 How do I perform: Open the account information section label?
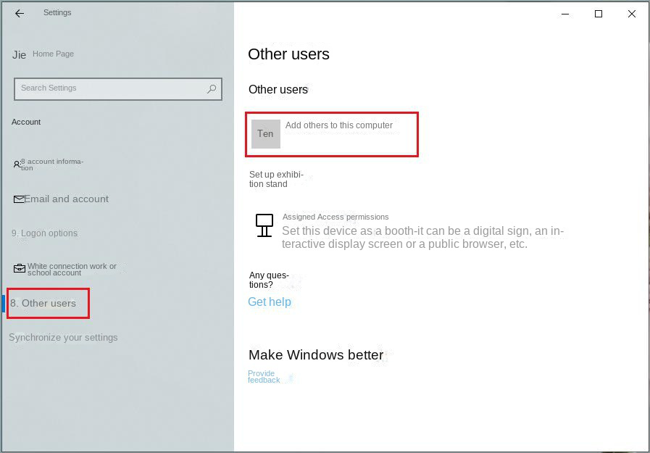point(52,165)
